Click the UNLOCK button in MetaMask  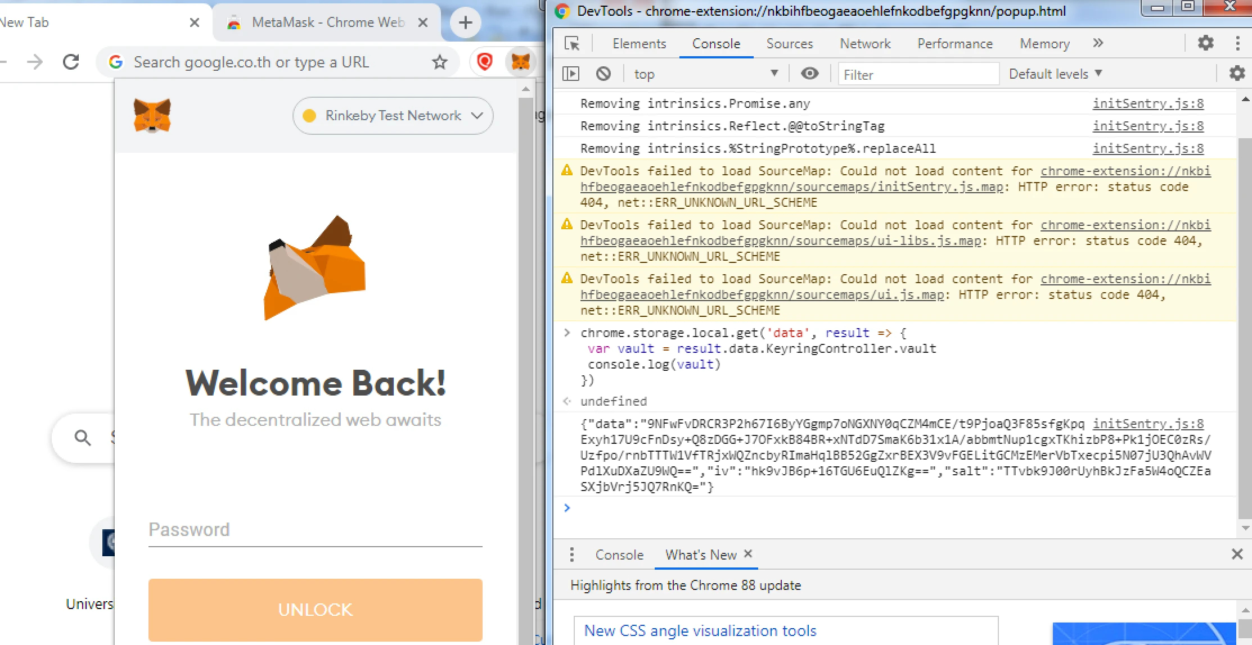tap(316, 610)
